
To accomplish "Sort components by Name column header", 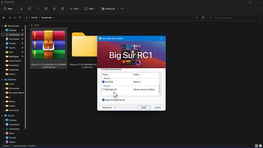I will pos(105,74).
